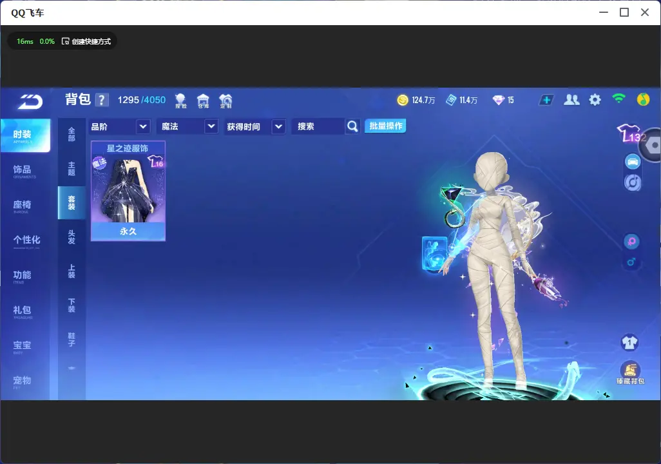The height and width of the screenshot is (464, 661).
Task: Open the 捏脸 face customization icon
Action: point(180,101)
